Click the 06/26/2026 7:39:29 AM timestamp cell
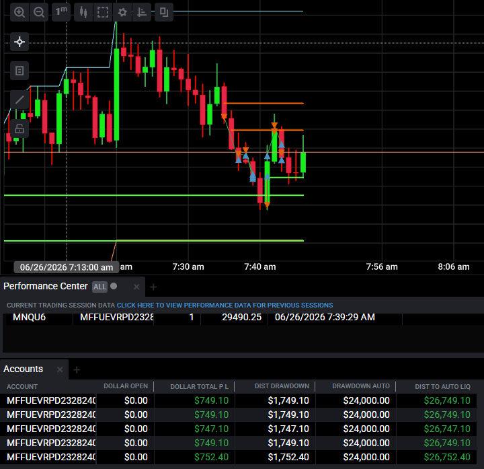 point(325,317)
